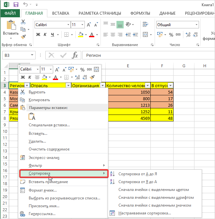The width and height of the screenshot is (215, 219).
Task: Toggle underline Ч in the ribbon
Action: click(53, 35)
